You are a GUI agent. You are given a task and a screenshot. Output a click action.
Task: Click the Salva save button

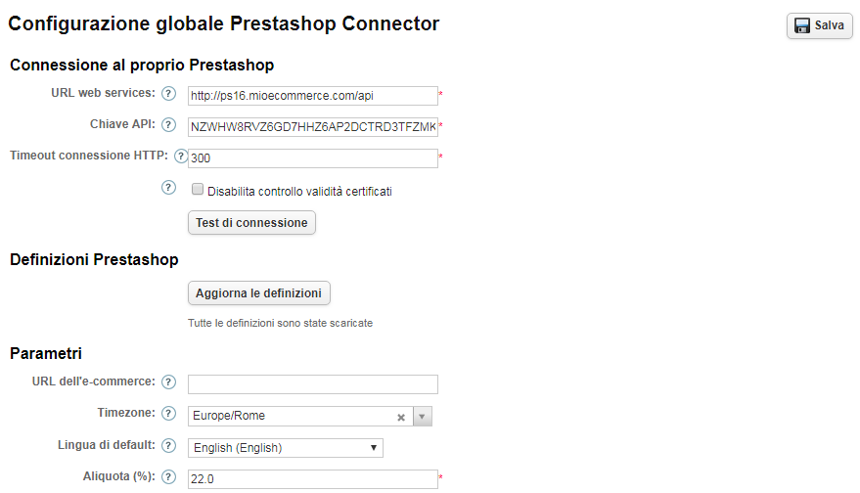(x=820, y=25)
